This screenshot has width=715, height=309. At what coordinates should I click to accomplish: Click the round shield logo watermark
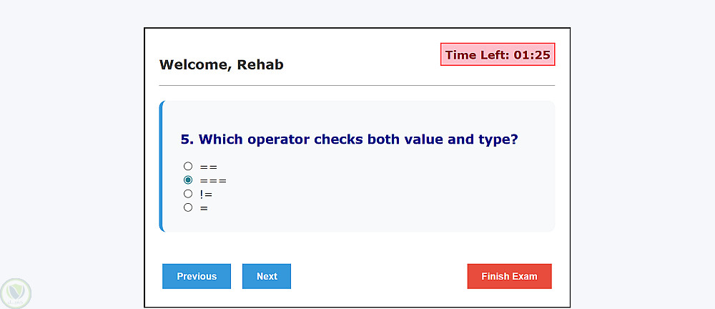(15, 293)
